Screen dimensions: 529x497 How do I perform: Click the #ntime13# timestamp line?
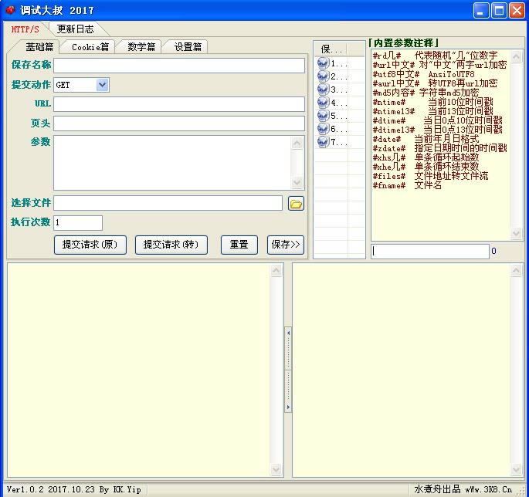coord(433,111)
